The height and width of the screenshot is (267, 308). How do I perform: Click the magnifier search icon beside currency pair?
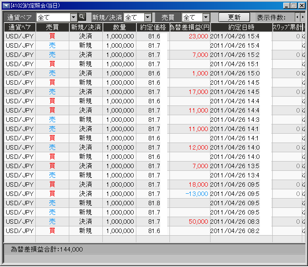[82, 17]
